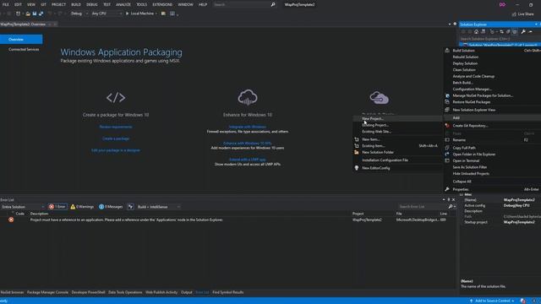Click Open File toolbar icon

coord(28,14)
